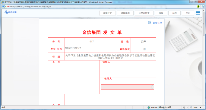Click the 关闭 close button in toolbar

pyautogui.click(x=188, y=13)
